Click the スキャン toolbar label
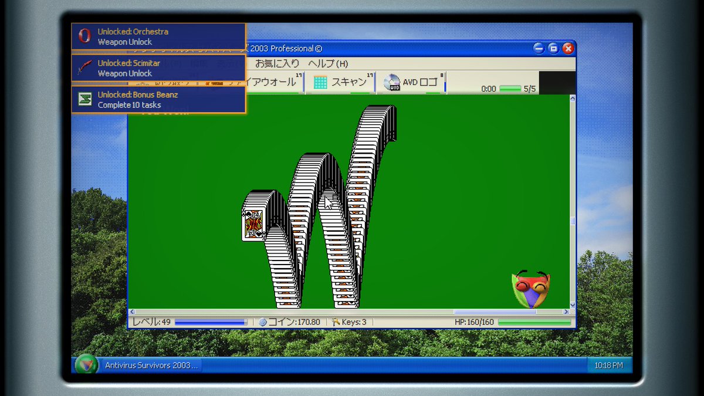 [x=348, y=82]
